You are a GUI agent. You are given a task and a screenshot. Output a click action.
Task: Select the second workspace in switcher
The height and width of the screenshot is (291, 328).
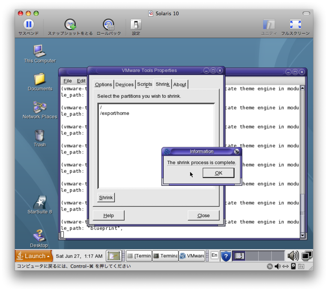coord(252,256)
